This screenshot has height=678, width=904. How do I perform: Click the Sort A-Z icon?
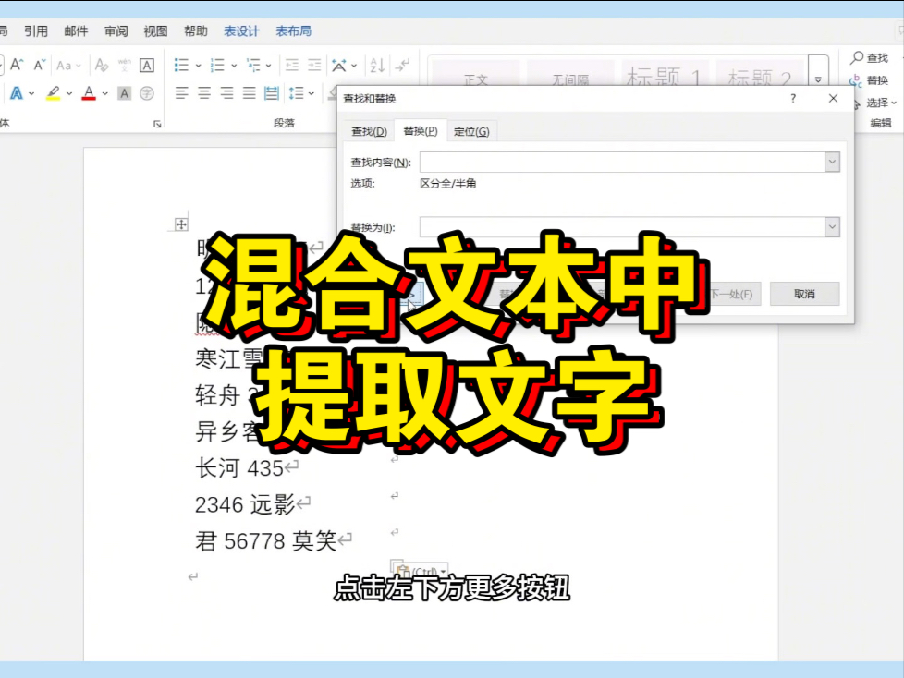pos(376,65)
